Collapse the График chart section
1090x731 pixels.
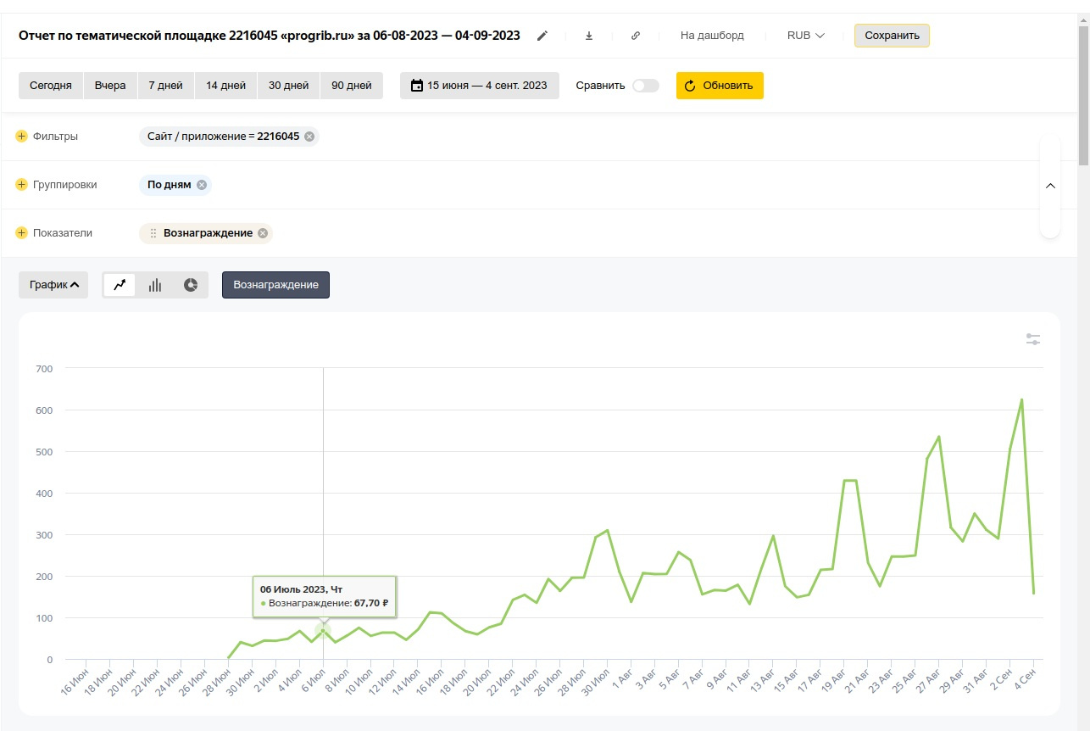click(53, 285)
